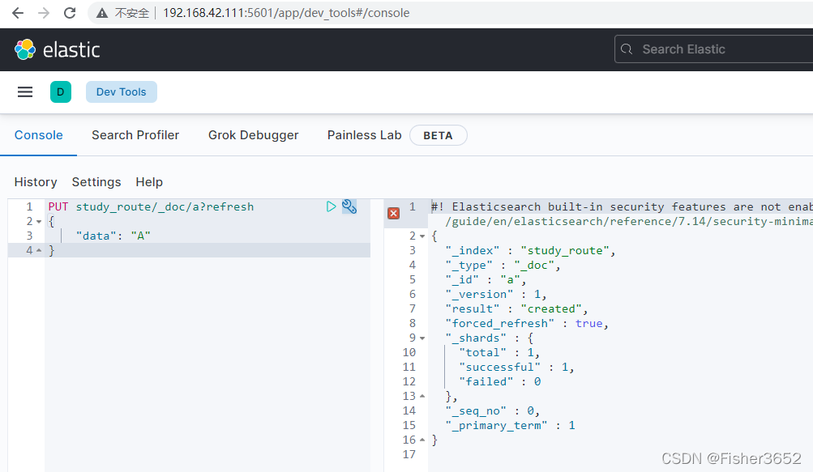
Task: Open Console Settings
Action: tap(96, 182)
